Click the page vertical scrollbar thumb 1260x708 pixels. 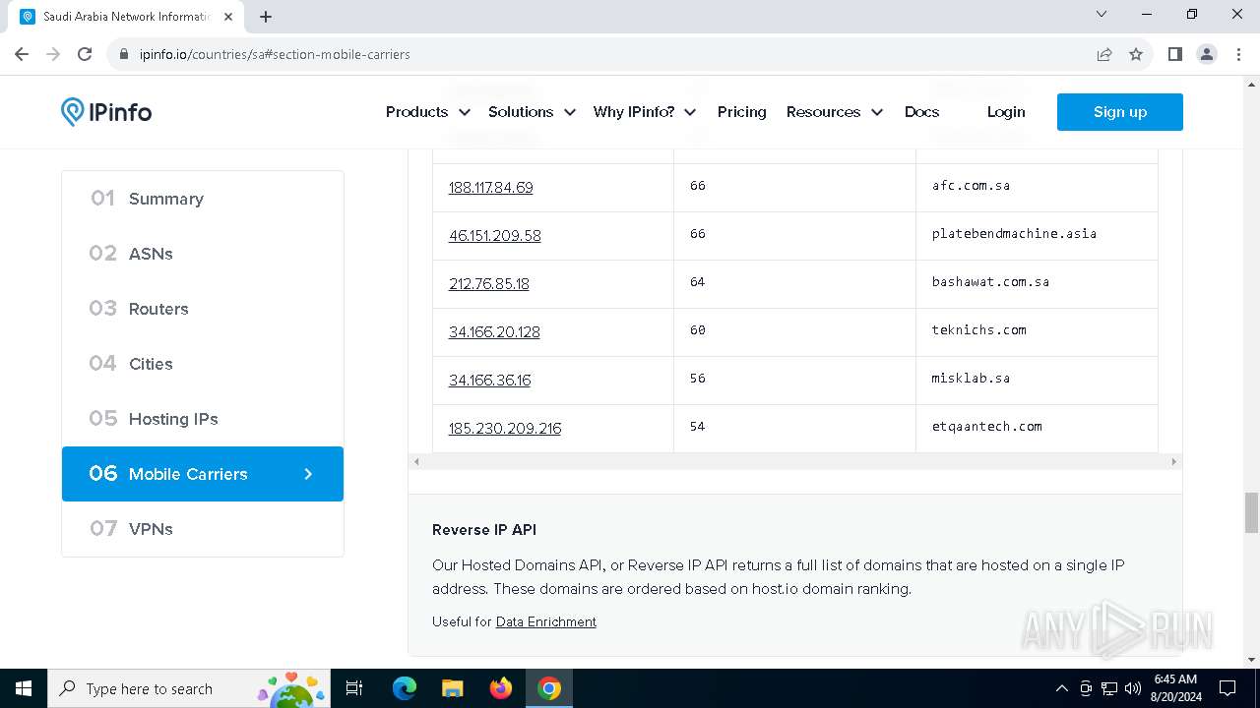tap(1251, 512)
